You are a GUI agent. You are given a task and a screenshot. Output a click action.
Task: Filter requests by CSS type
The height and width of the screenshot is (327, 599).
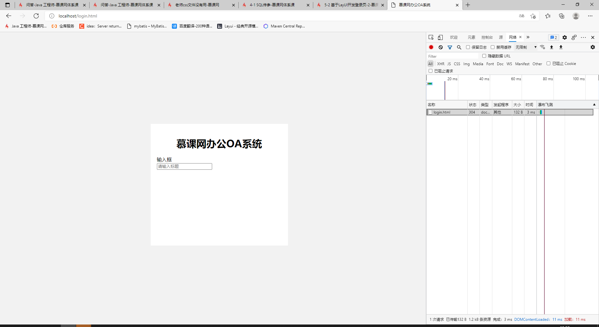457,64
